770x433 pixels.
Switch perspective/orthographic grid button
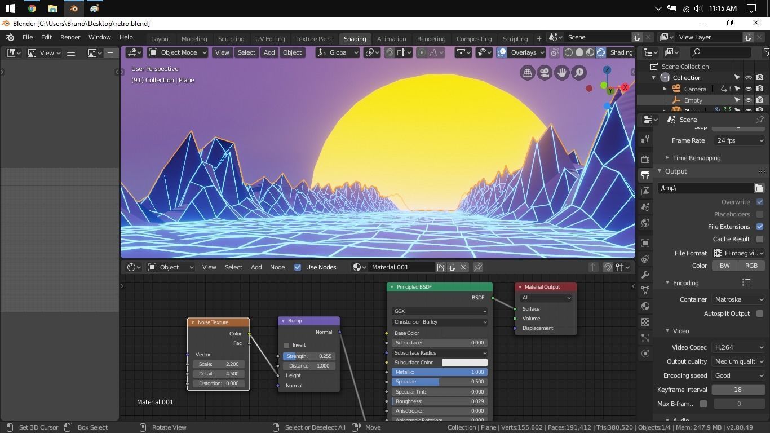pyautogui.click(x=527, y=73)
